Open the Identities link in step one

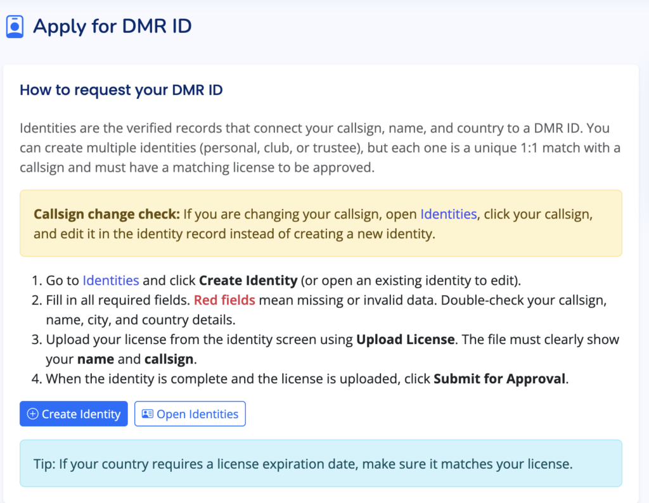(x=111, y=280)
